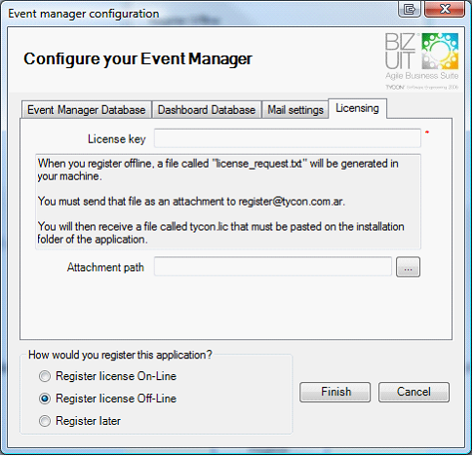473x456 pixels.
Task: Click the Agile Business Suite logo text
Action: pos(421,76)
